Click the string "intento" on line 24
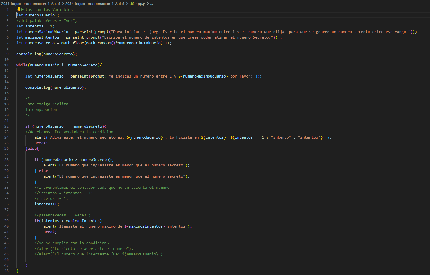The image size is (430, 275). [281, 137]
